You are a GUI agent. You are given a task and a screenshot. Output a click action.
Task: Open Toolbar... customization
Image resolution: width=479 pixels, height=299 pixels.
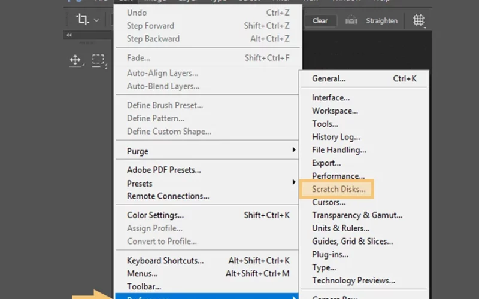(x=207, y=286)
